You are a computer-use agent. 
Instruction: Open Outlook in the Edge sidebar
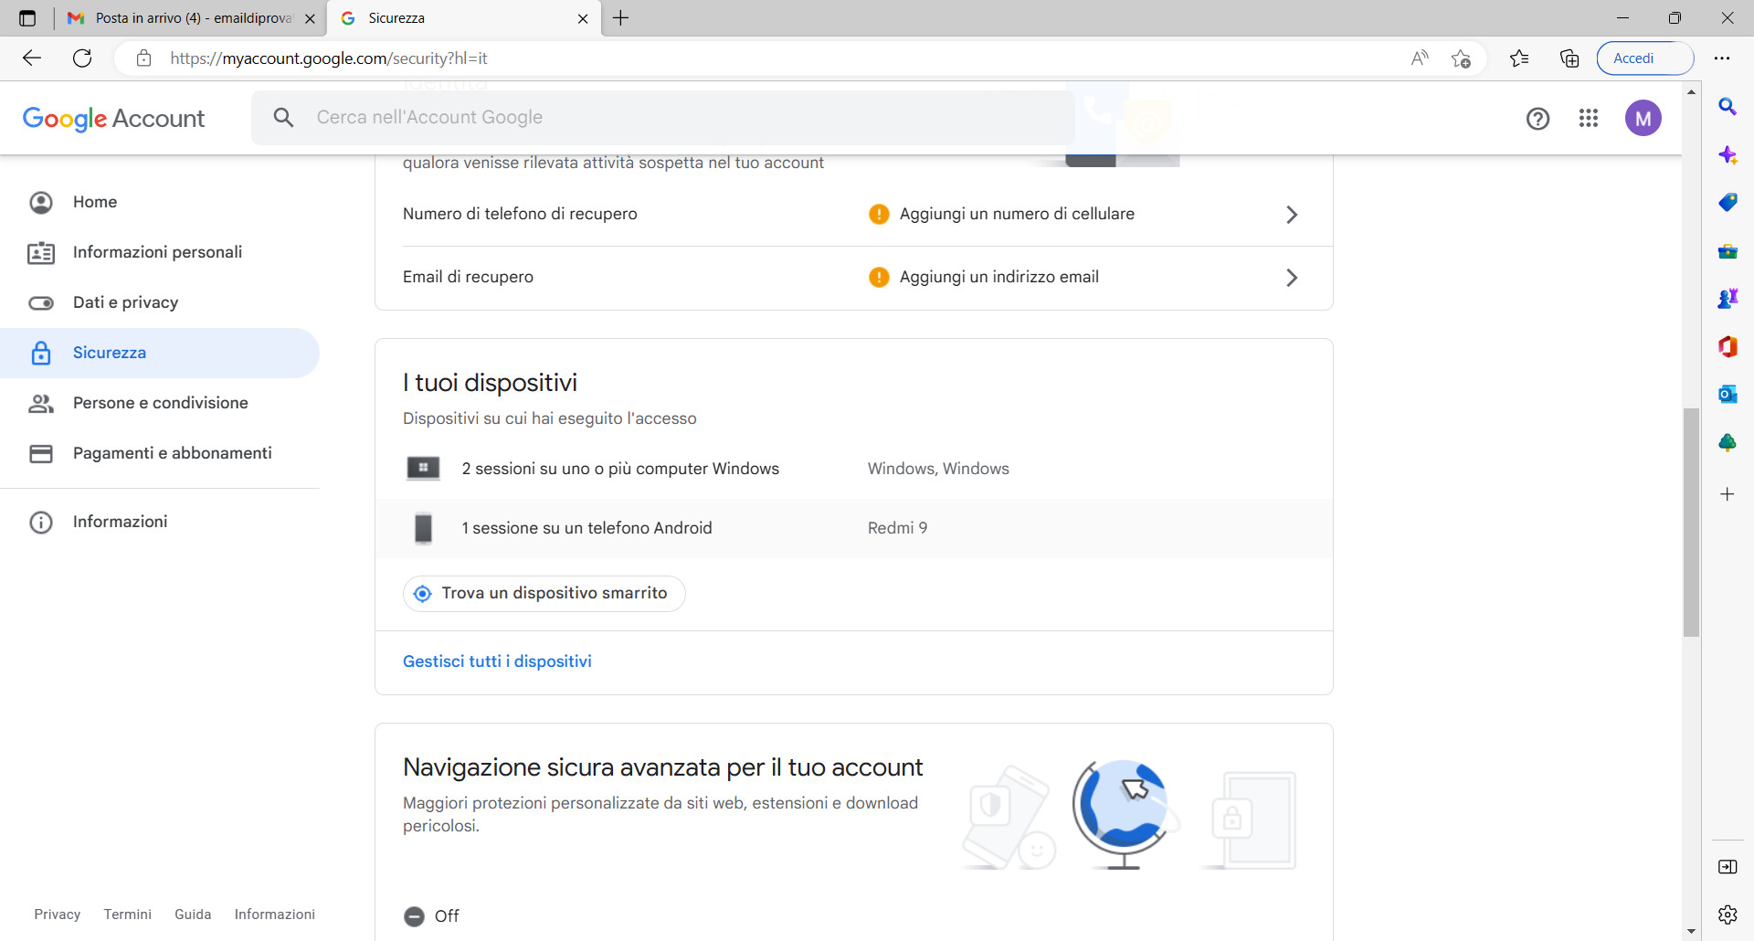pyautogui.click(x=1728, y=394)
